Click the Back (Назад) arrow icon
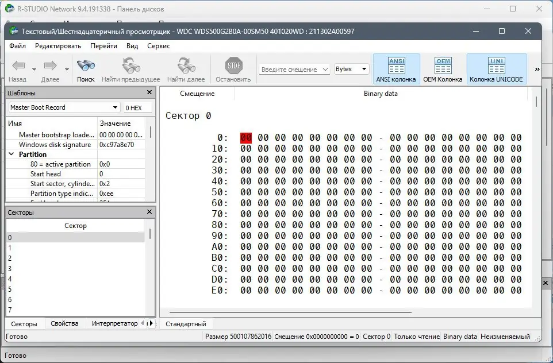The width and height of the screenshot is (553, 363). 18,65
